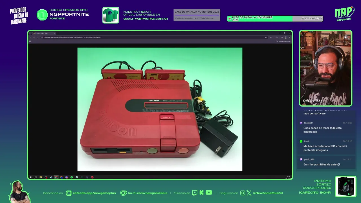Select polak_986's chat message
The height and width of the screenshot is (203, 361).
coord(326,162)
